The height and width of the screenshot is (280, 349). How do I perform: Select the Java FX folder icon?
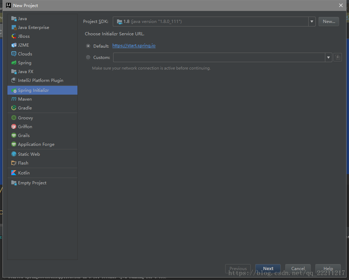14,72
